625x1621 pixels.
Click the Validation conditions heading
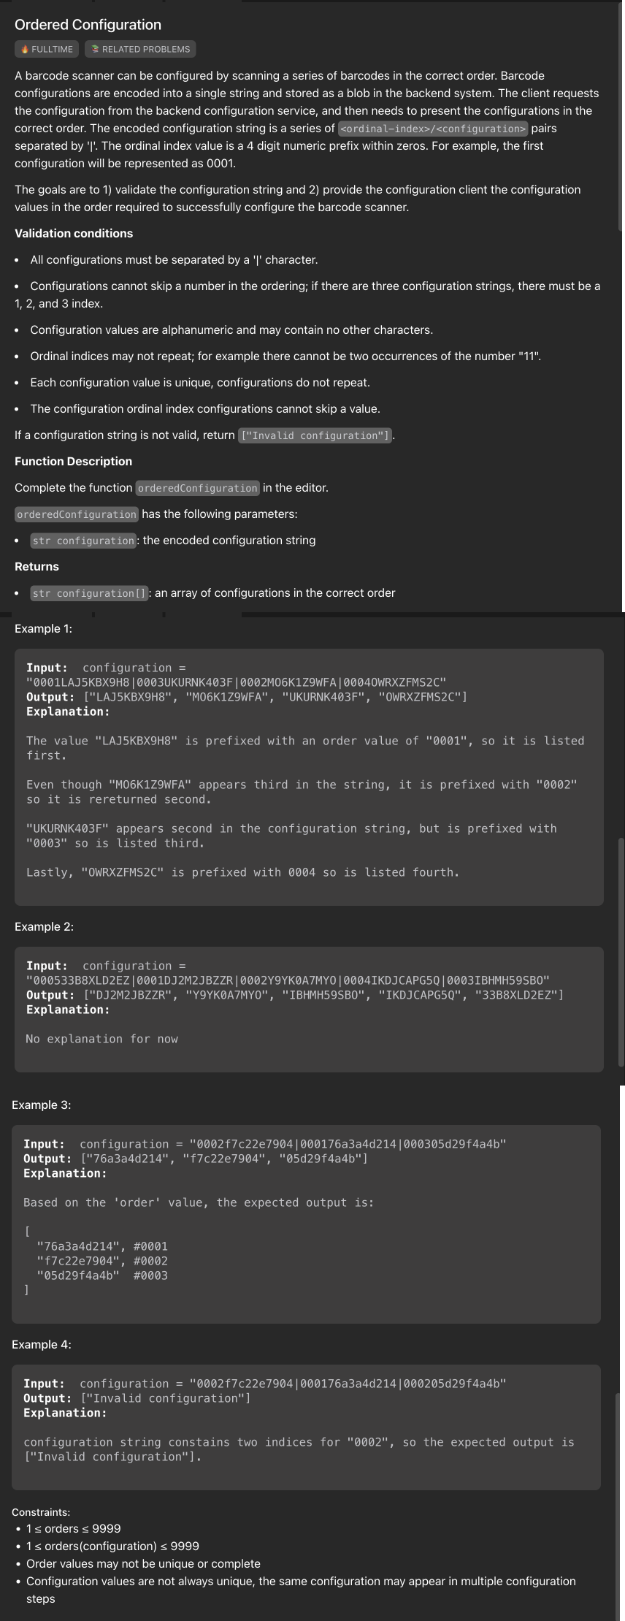74,234
